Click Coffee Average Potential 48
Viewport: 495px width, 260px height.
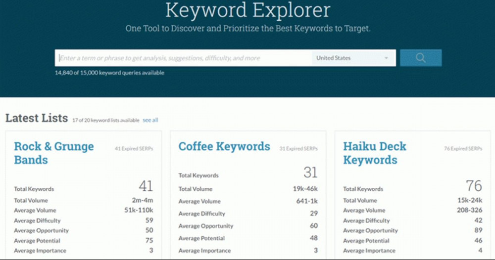click(314, 238)
